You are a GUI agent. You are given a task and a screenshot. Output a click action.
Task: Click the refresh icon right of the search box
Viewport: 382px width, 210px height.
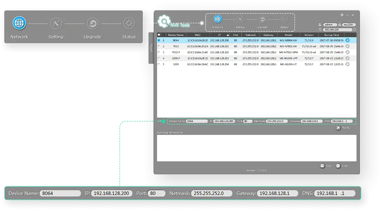tap(355, 30)
